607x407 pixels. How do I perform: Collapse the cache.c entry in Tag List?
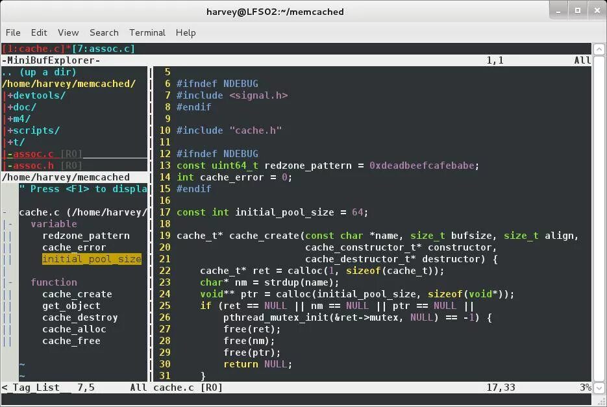[5, 212]
